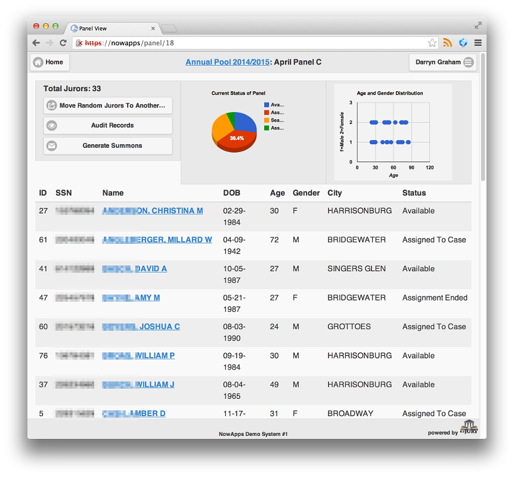Click the share icon on Move Random Jurors
The width and height of the screenshot is (514, 477).
pyautogui.click(x=52, y=106)
